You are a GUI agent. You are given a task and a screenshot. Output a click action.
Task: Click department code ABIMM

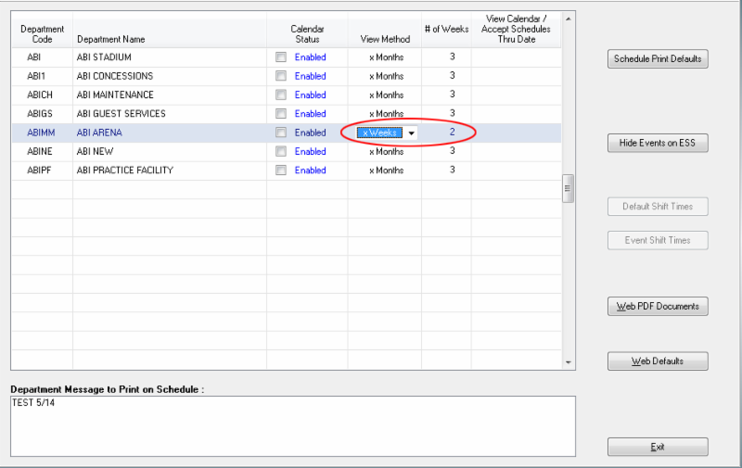(41, 133)
